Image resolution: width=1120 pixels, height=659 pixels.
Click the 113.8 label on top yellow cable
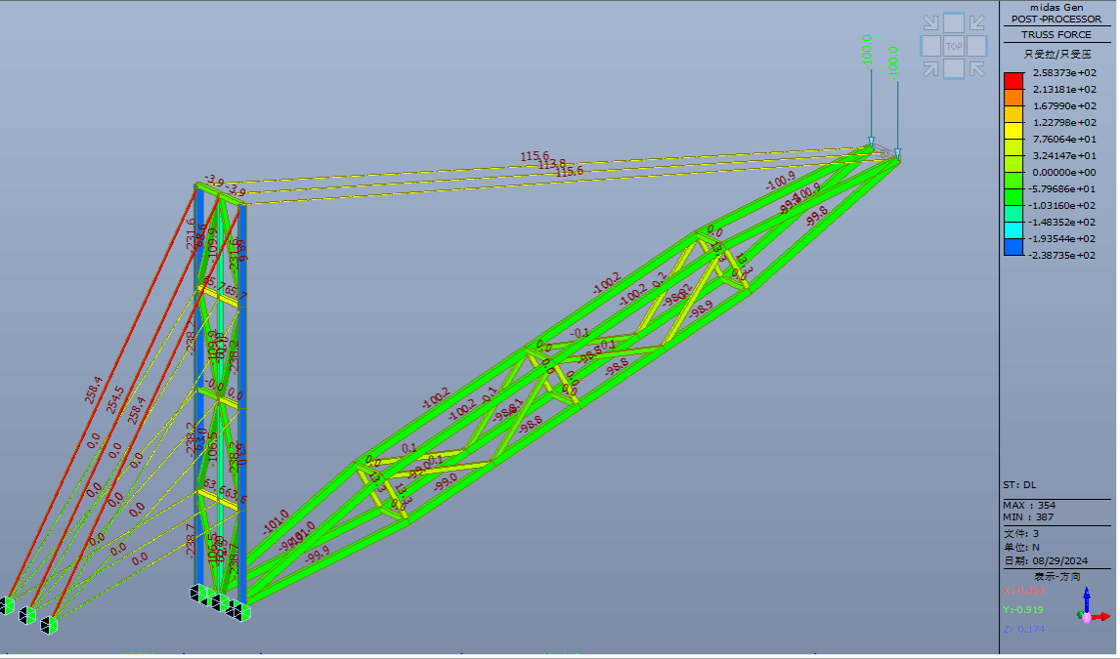(552, 164)
